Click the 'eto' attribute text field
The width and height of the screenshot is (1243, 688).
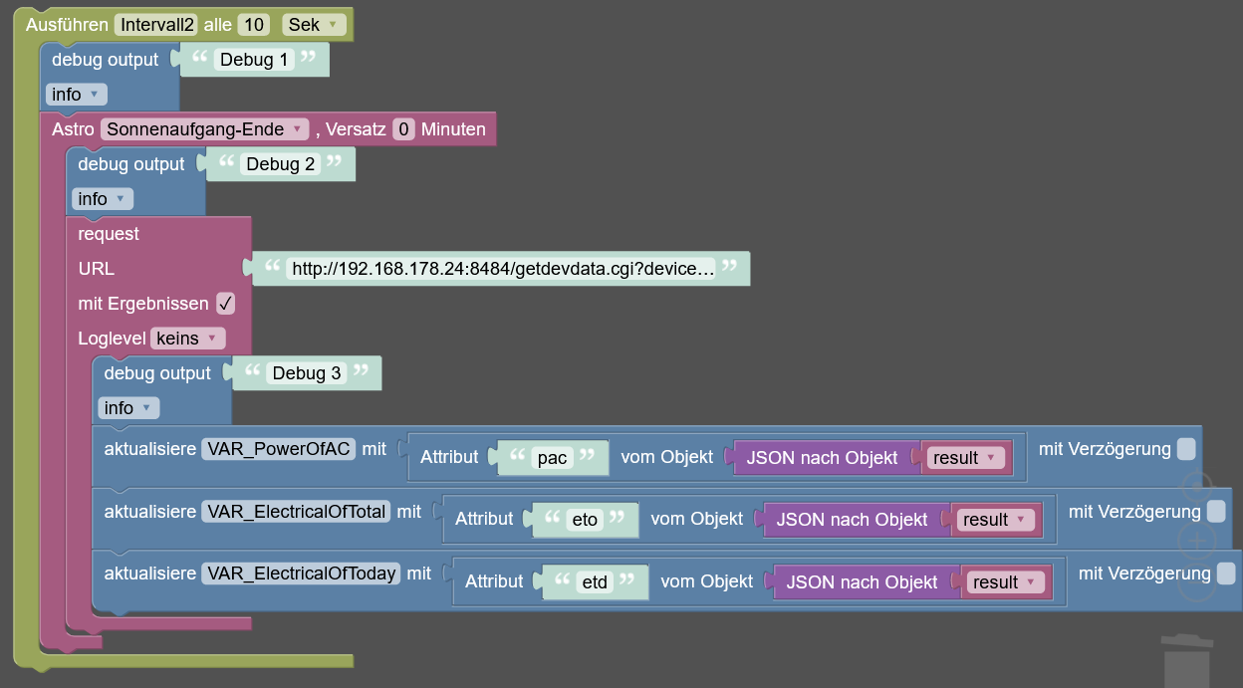pos(583,520)
